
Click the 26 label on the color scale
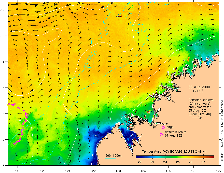click(x=190, y=162)
